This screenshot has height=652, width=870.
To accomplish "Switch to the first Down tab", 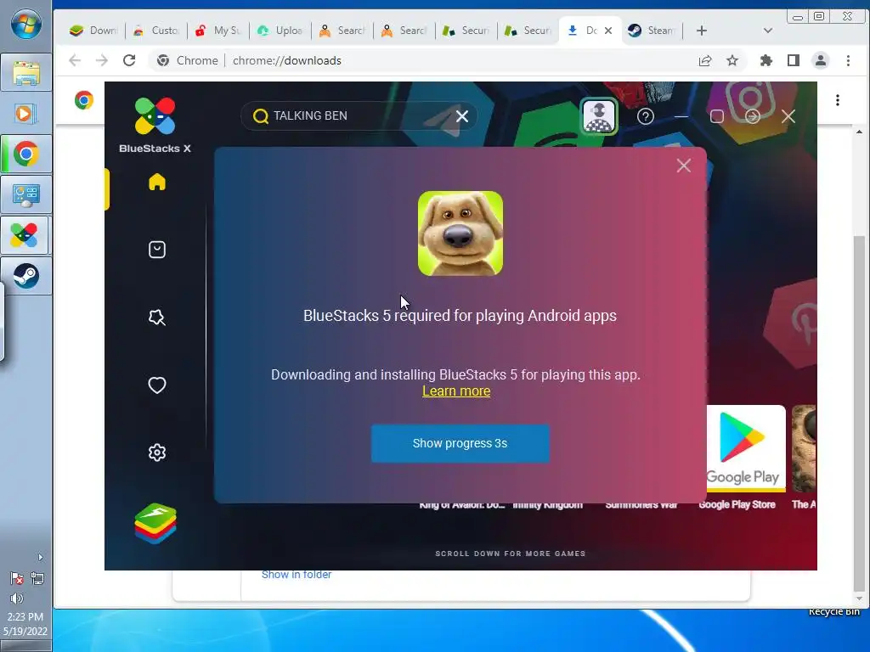I will [x=93, y=31].
